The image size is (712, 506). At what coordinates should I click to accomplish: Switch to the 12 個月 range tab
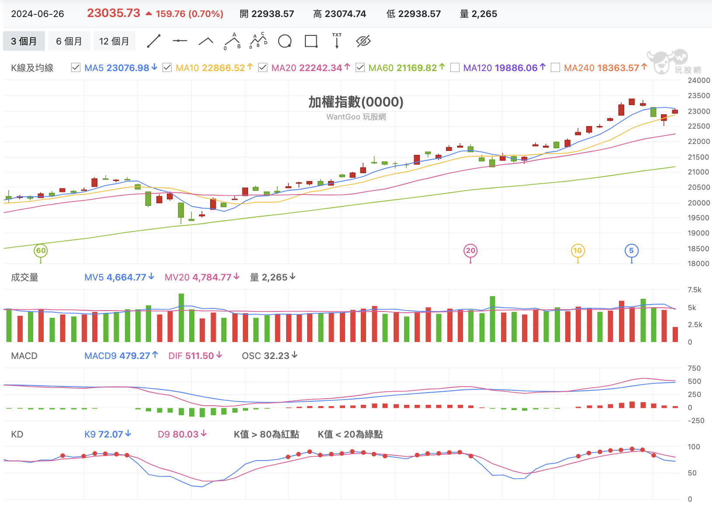[114, 41]
